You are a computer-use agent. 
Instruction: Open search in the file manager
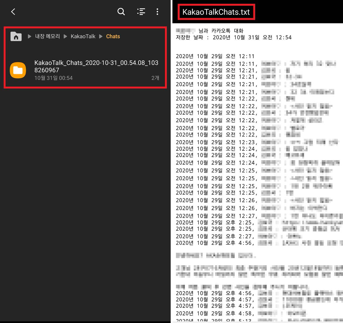point(121,12)
